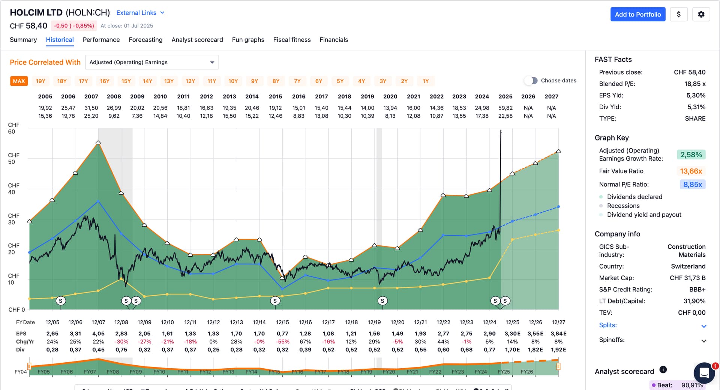720x390 pixels.
Task: Click the Beat: 90,91% badge
Action: [x=677, y=385]
